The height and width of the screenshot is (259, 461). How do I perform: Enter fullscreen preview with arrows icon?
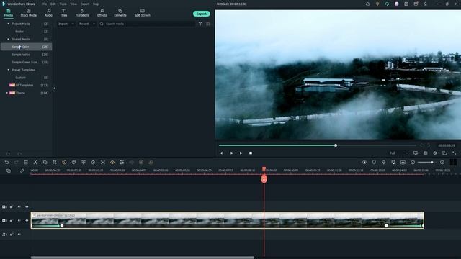pyautogui.click(x=455, y=153)
